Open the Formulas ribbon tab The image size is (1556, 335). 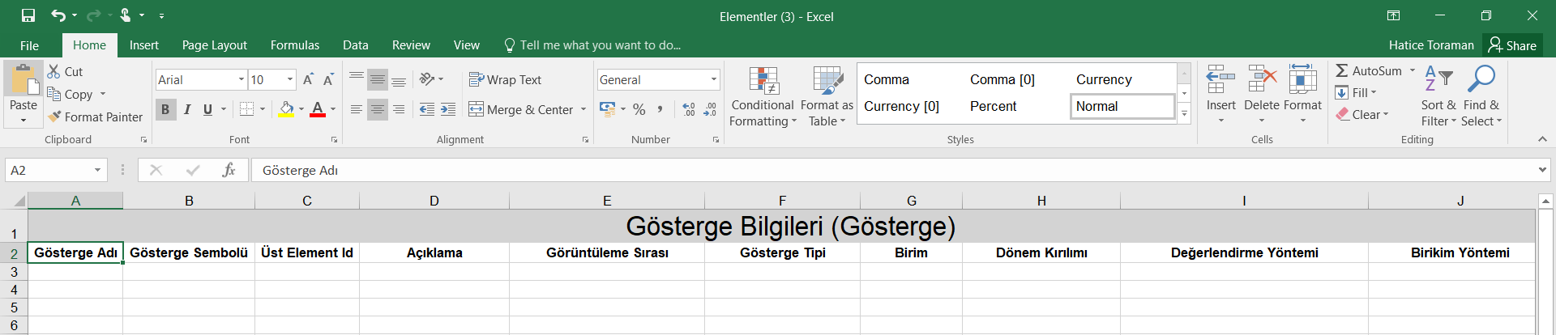[x=294, y=45]
